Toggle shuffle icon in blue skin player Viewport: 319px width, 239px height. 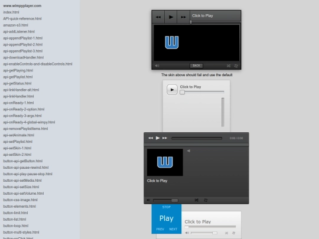coord(226,233)
